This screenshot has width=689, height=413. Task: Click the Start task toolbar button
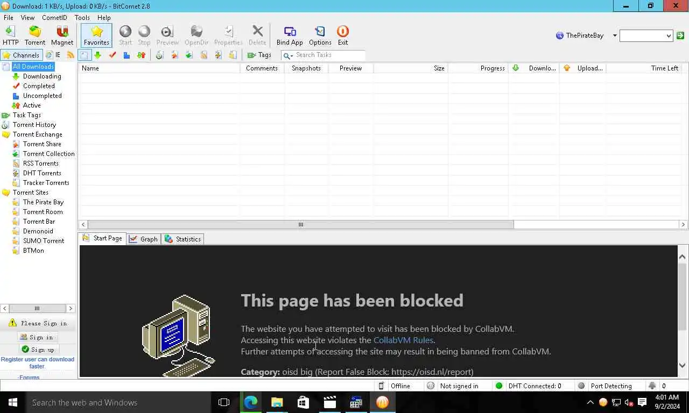[125, 35]
